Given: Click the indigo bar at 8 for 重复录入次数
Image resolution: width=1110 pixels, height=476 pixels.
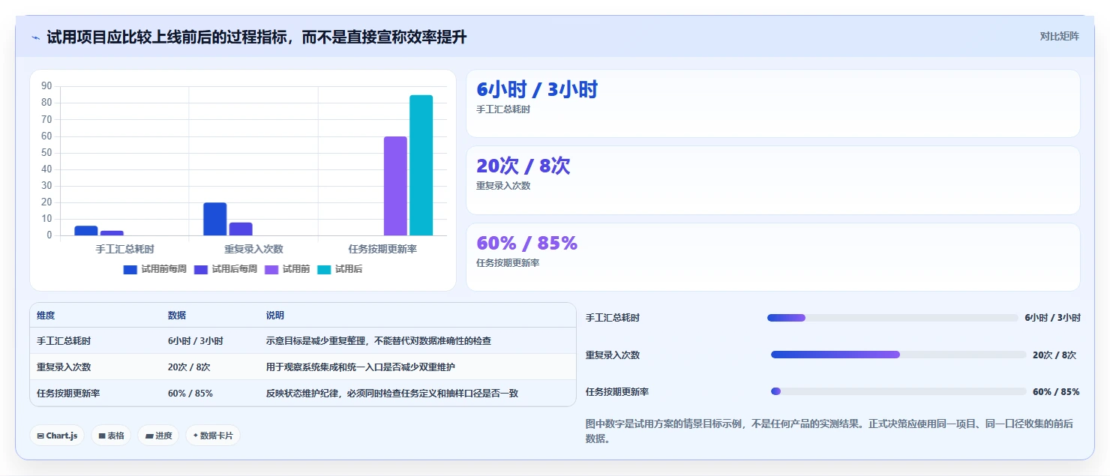Looking at the screenshot, I should (x=241, y=229).
